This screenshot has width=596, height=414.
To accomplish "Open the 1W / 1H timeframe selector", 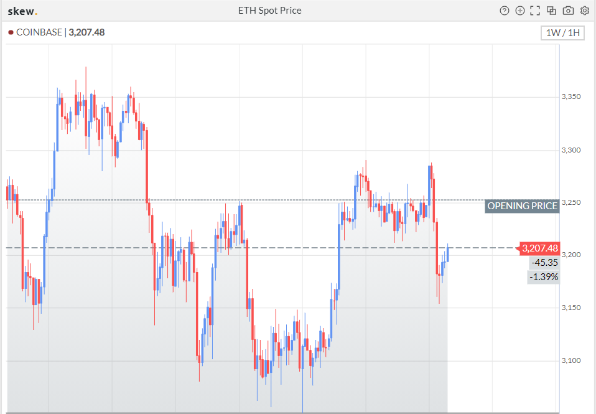I will click(x=562, y=33).
